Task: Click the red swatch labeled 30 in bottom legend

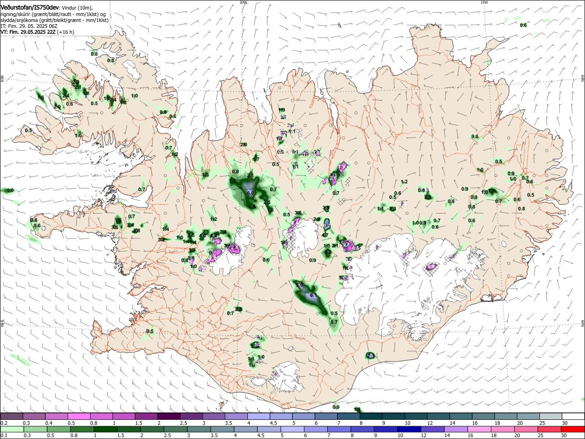Action: pos(573,429)
